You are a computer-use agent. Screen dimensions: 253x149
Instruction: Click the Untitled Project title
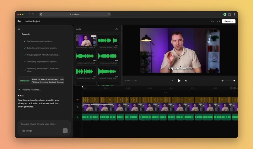[x=32, y=21]
